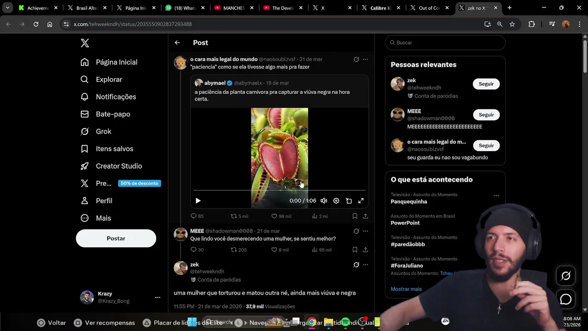The height and width of the screenshot is (331, 588).
Task: Reload the browser page
Action: point(36,24)
